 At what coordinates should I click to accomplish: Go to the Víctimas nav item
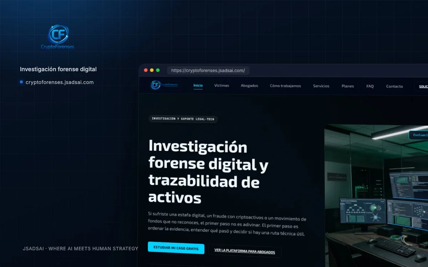(x=221, y=86)
